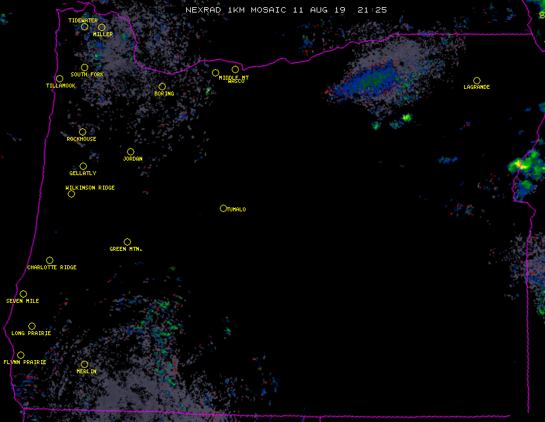Click the Tillamook station circle marker
Viewport: 545px width, 422px height.
pos(59,79)
